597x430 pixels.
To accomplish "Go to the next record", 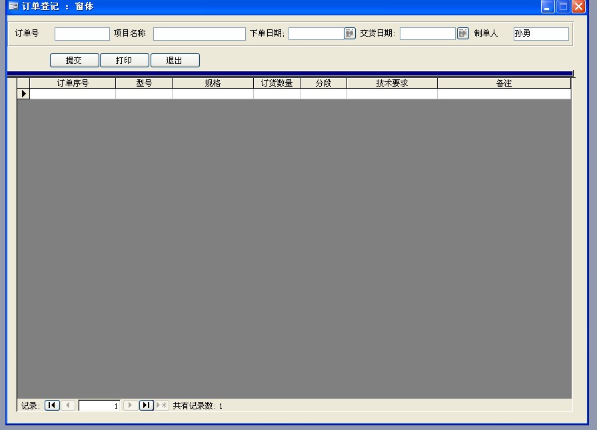I will 131,405.
